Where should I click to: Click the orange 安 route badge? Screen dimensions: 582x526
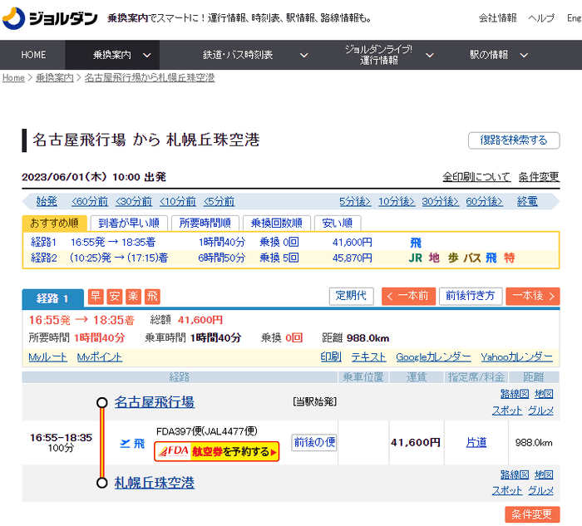[114, 296]
